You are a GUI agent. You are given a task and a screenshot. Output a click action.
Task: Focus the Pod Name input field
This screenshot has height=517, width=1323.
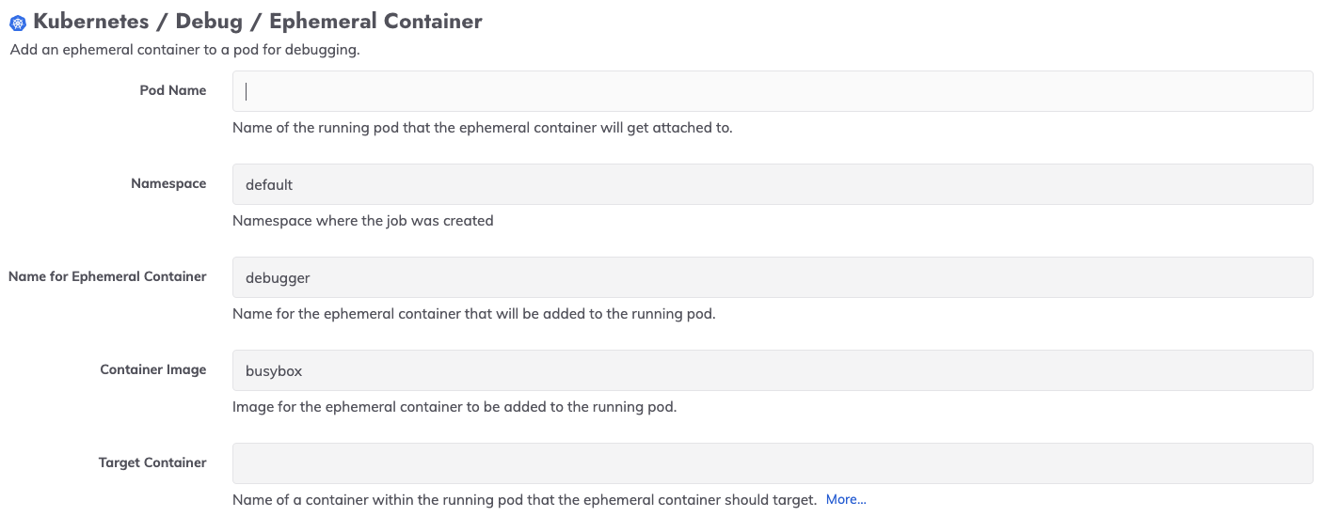pyautogui.click(x=773, y=91)
